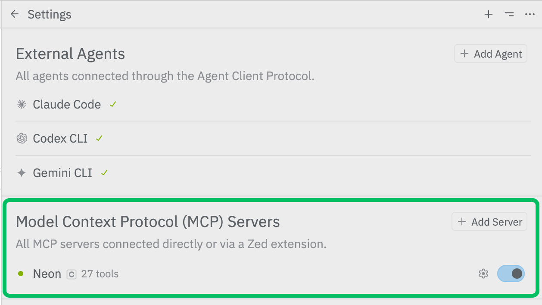Viewport: 542px width, 305px height.
Task: Open the three-dot more options menu
Action: (530, 14)
